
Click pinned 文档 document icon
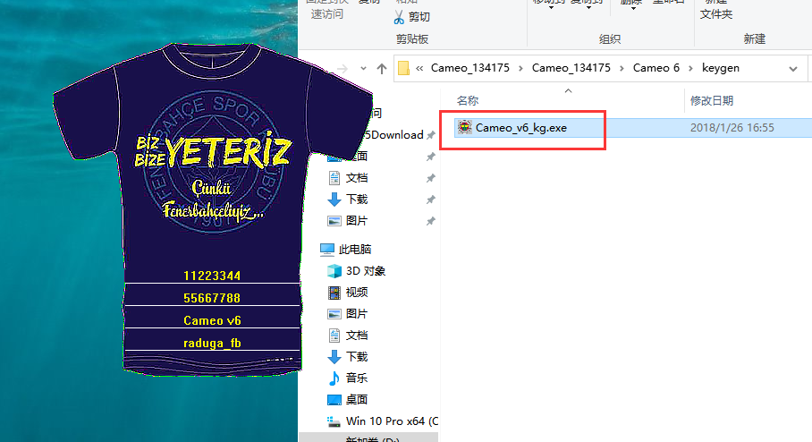coord(334,178)
